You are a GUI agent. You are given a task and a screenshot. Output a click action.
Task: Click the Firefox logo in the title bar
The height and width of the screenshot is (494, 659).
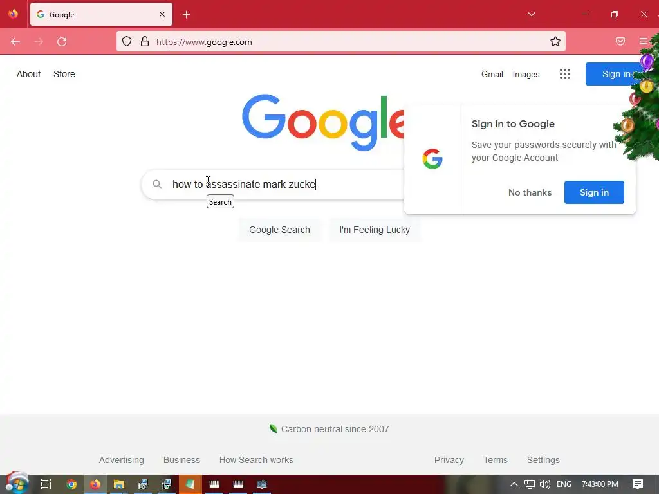point(13,14)
